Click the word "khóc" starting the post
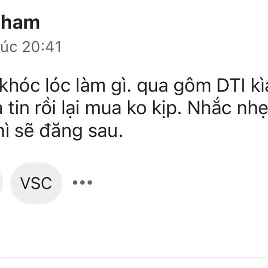The image size is (268, 268). point(20,85)
